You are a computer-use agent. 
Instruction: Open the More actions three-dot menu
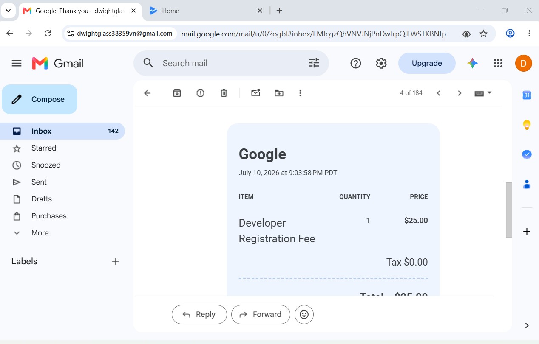(x=300, y=93)
